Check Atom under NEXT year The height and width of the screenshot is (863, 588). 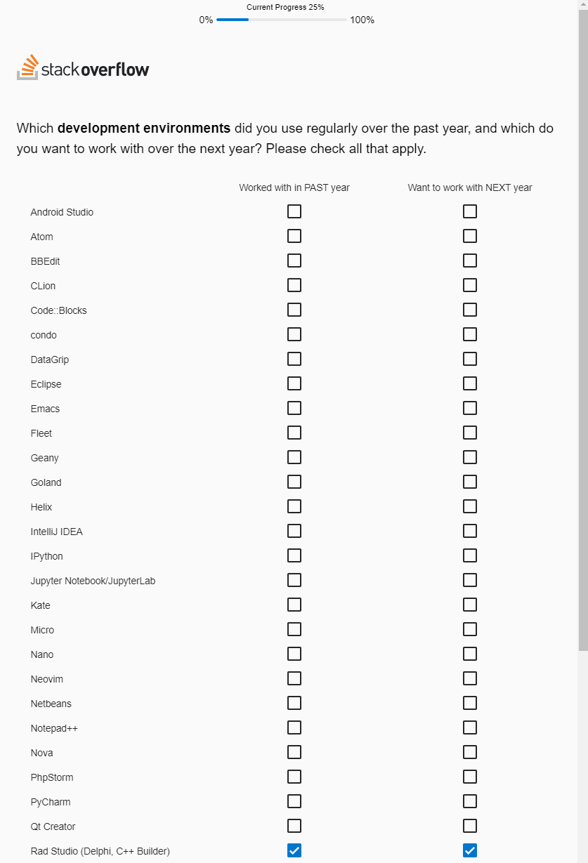coord(469,236)
